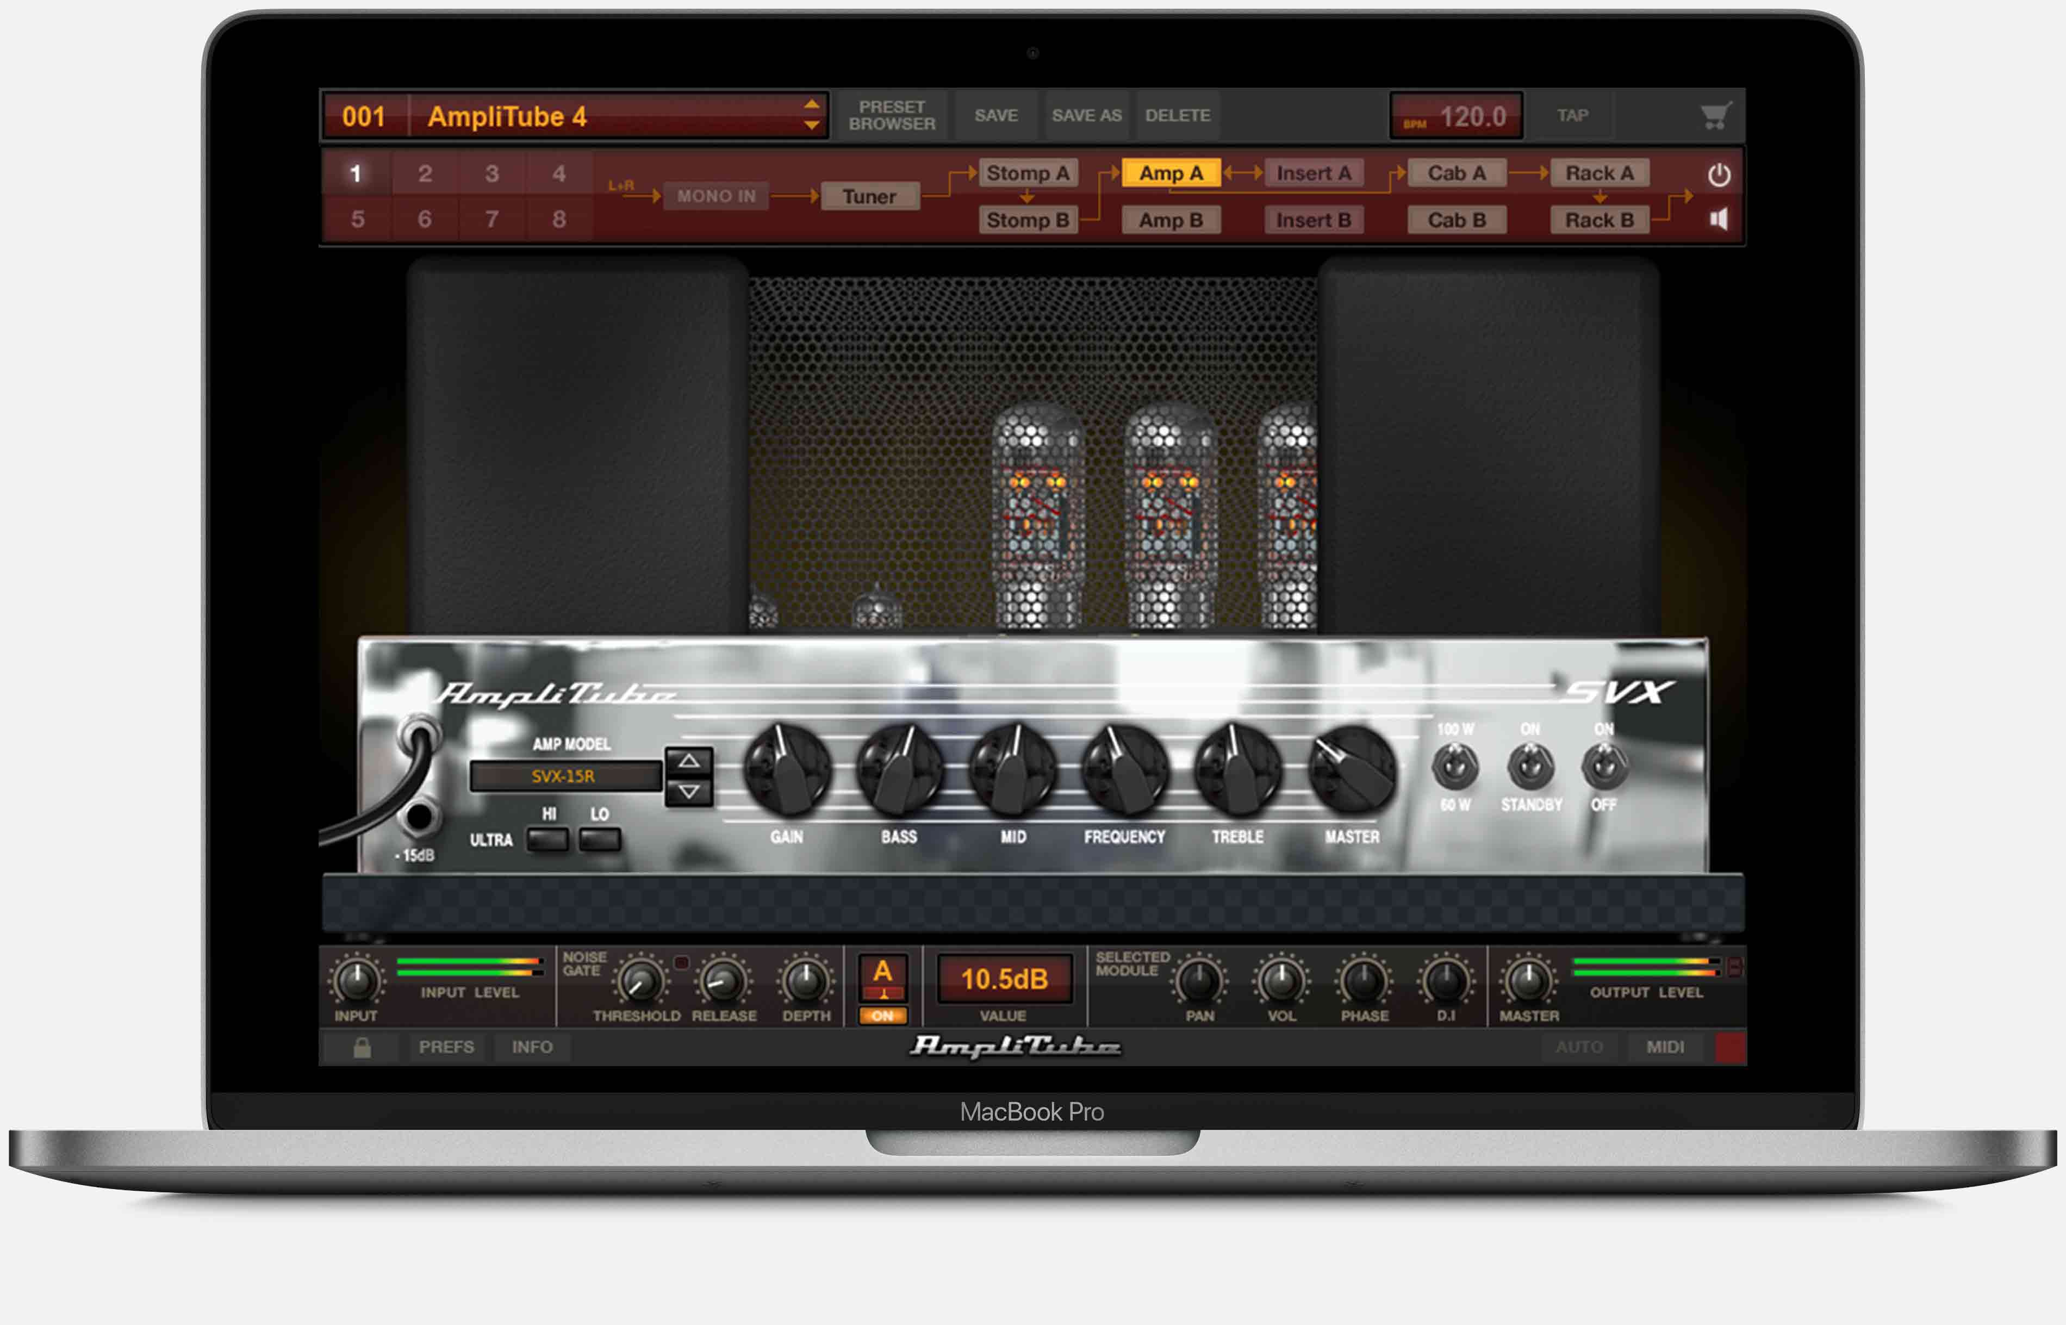The height and width of the screenshot is (1325, 2066).
Task: Click the 001 preset number field
Action: click(x=365, y=116)
